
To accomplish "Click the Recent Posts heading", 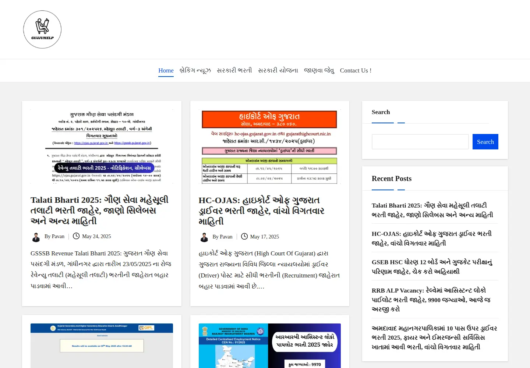I will 392,178.
